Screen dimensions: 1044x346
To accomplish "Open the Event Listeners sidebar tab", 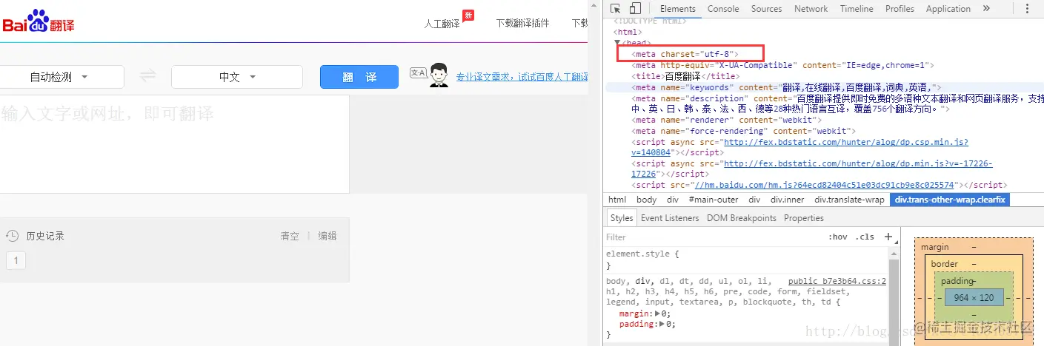I will coord(670,218).
